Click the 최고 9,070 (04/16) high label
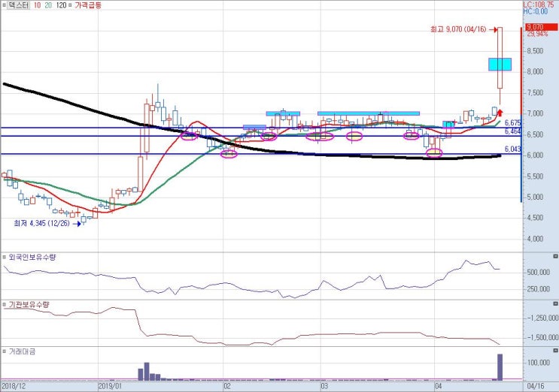The image size is (559, 392). tap(458, 29)
